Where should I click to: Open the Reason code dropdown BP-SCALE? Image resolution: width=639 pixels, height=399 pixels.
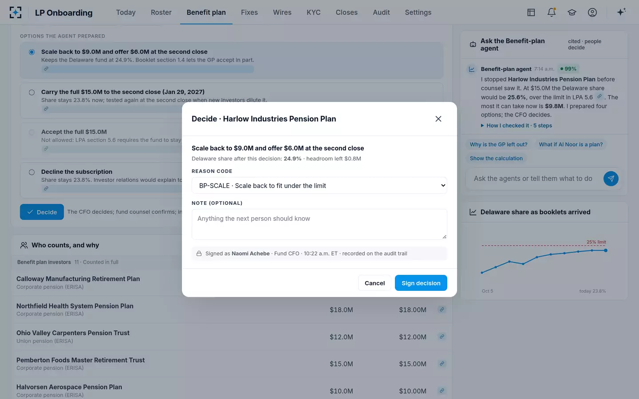pyautogui.click(x=319, y=185)
